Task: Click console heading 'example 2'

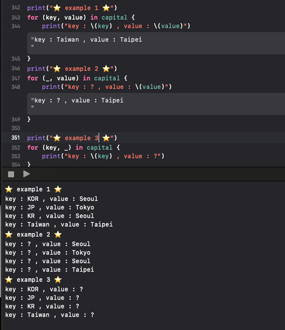Action: [x=34, y=235]
